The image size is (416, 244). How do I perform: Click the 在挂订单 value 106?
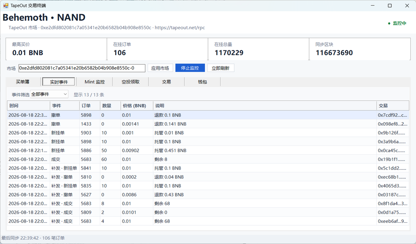click(x=120, y=53)
